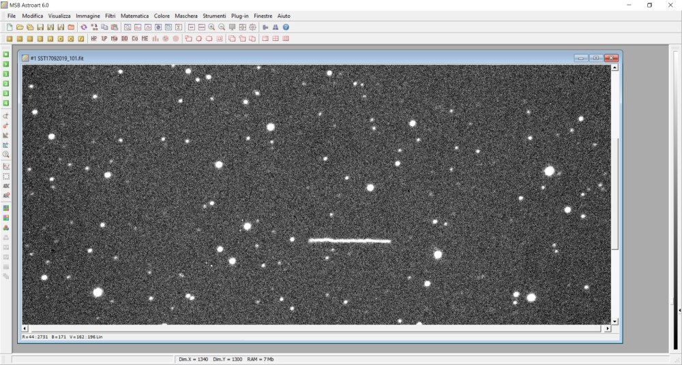Viewport: 682px width, 365px height.
Task: Click the green stop square icon
Action: [6, 54]
